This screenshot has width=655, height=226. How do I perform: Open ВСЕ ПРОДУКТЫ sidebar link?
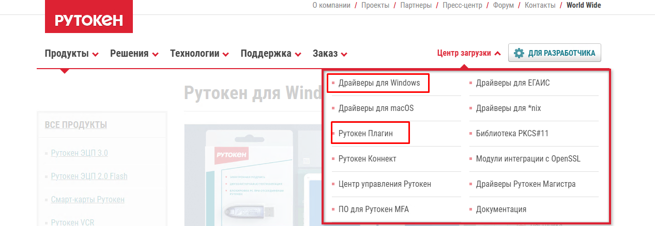[76, 124]
